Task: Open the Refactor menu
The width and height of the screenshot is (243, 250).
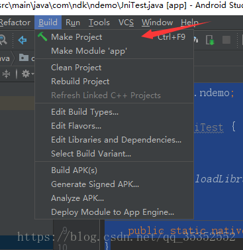Action: (x=15, y=23)
